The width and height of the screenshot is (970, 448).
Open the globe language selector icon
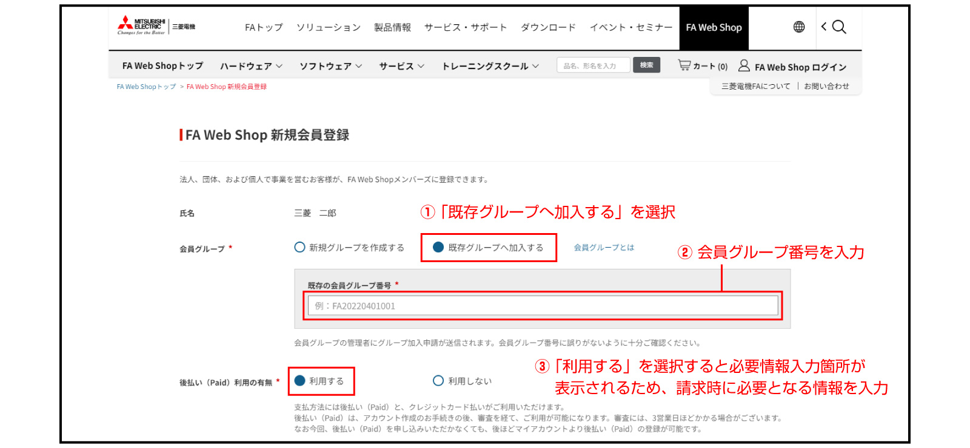pos(798,27)
